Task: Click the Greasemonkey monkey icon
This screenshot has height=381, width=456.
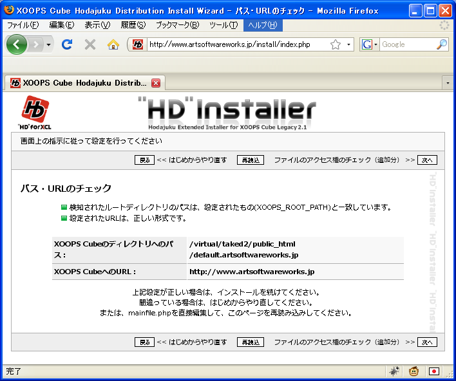Action: (414, 371)
